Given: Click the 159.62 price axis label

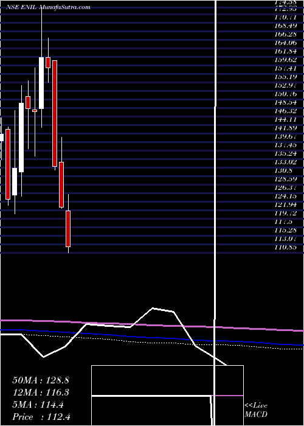Looking at the screenshot, I should 287,60.
